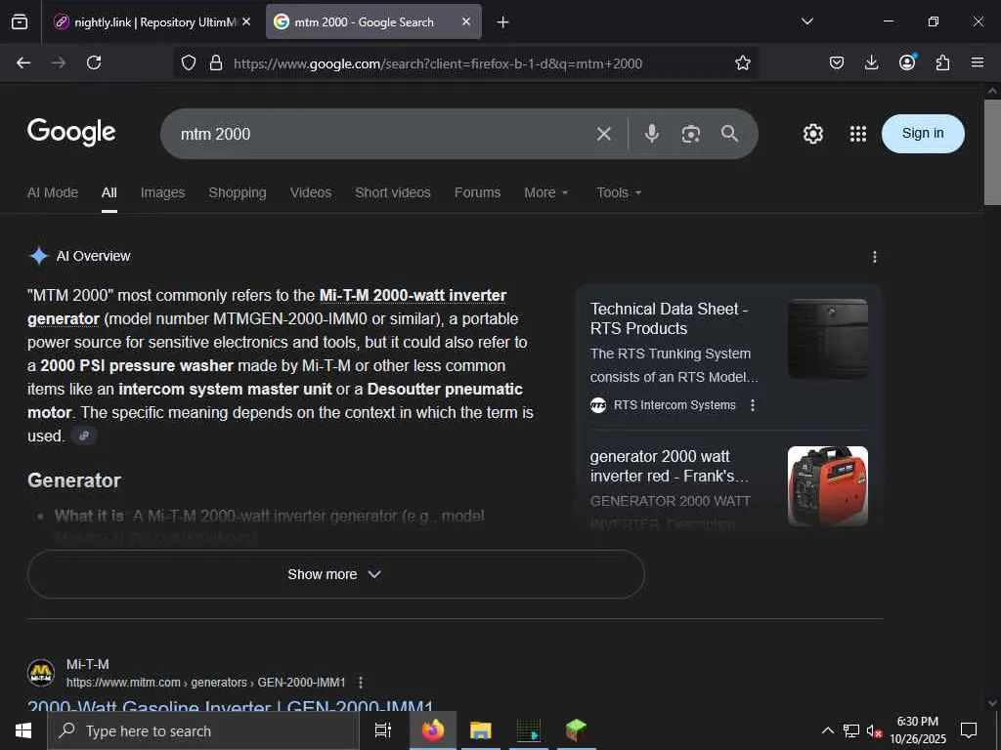Clear the Google search box text

click(x=604, y=134)
